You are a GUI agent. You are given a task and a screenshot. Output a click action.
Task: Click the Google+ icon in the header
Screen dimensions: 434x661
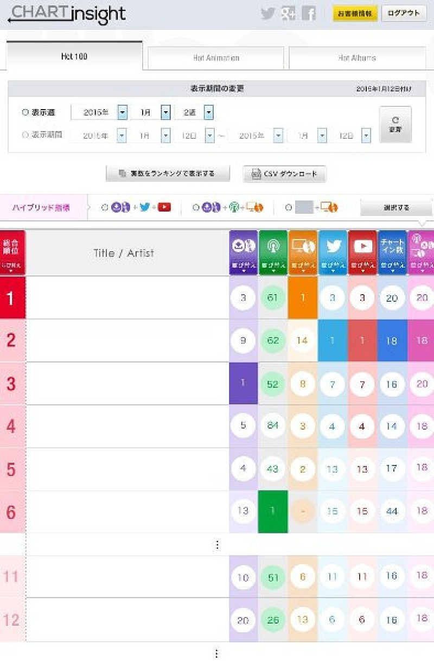coord(288,14)
